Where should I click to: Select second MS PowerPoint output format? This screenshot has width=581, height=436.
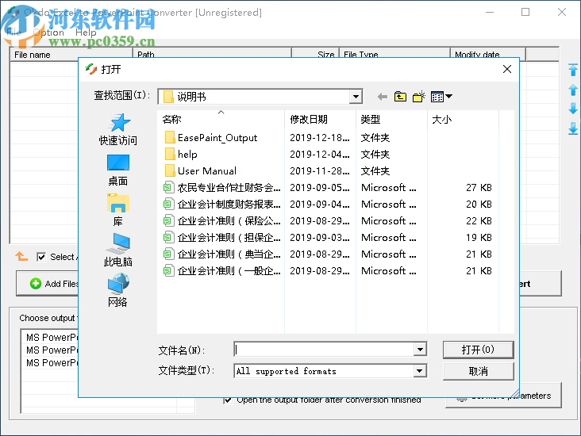pos(52,350)
